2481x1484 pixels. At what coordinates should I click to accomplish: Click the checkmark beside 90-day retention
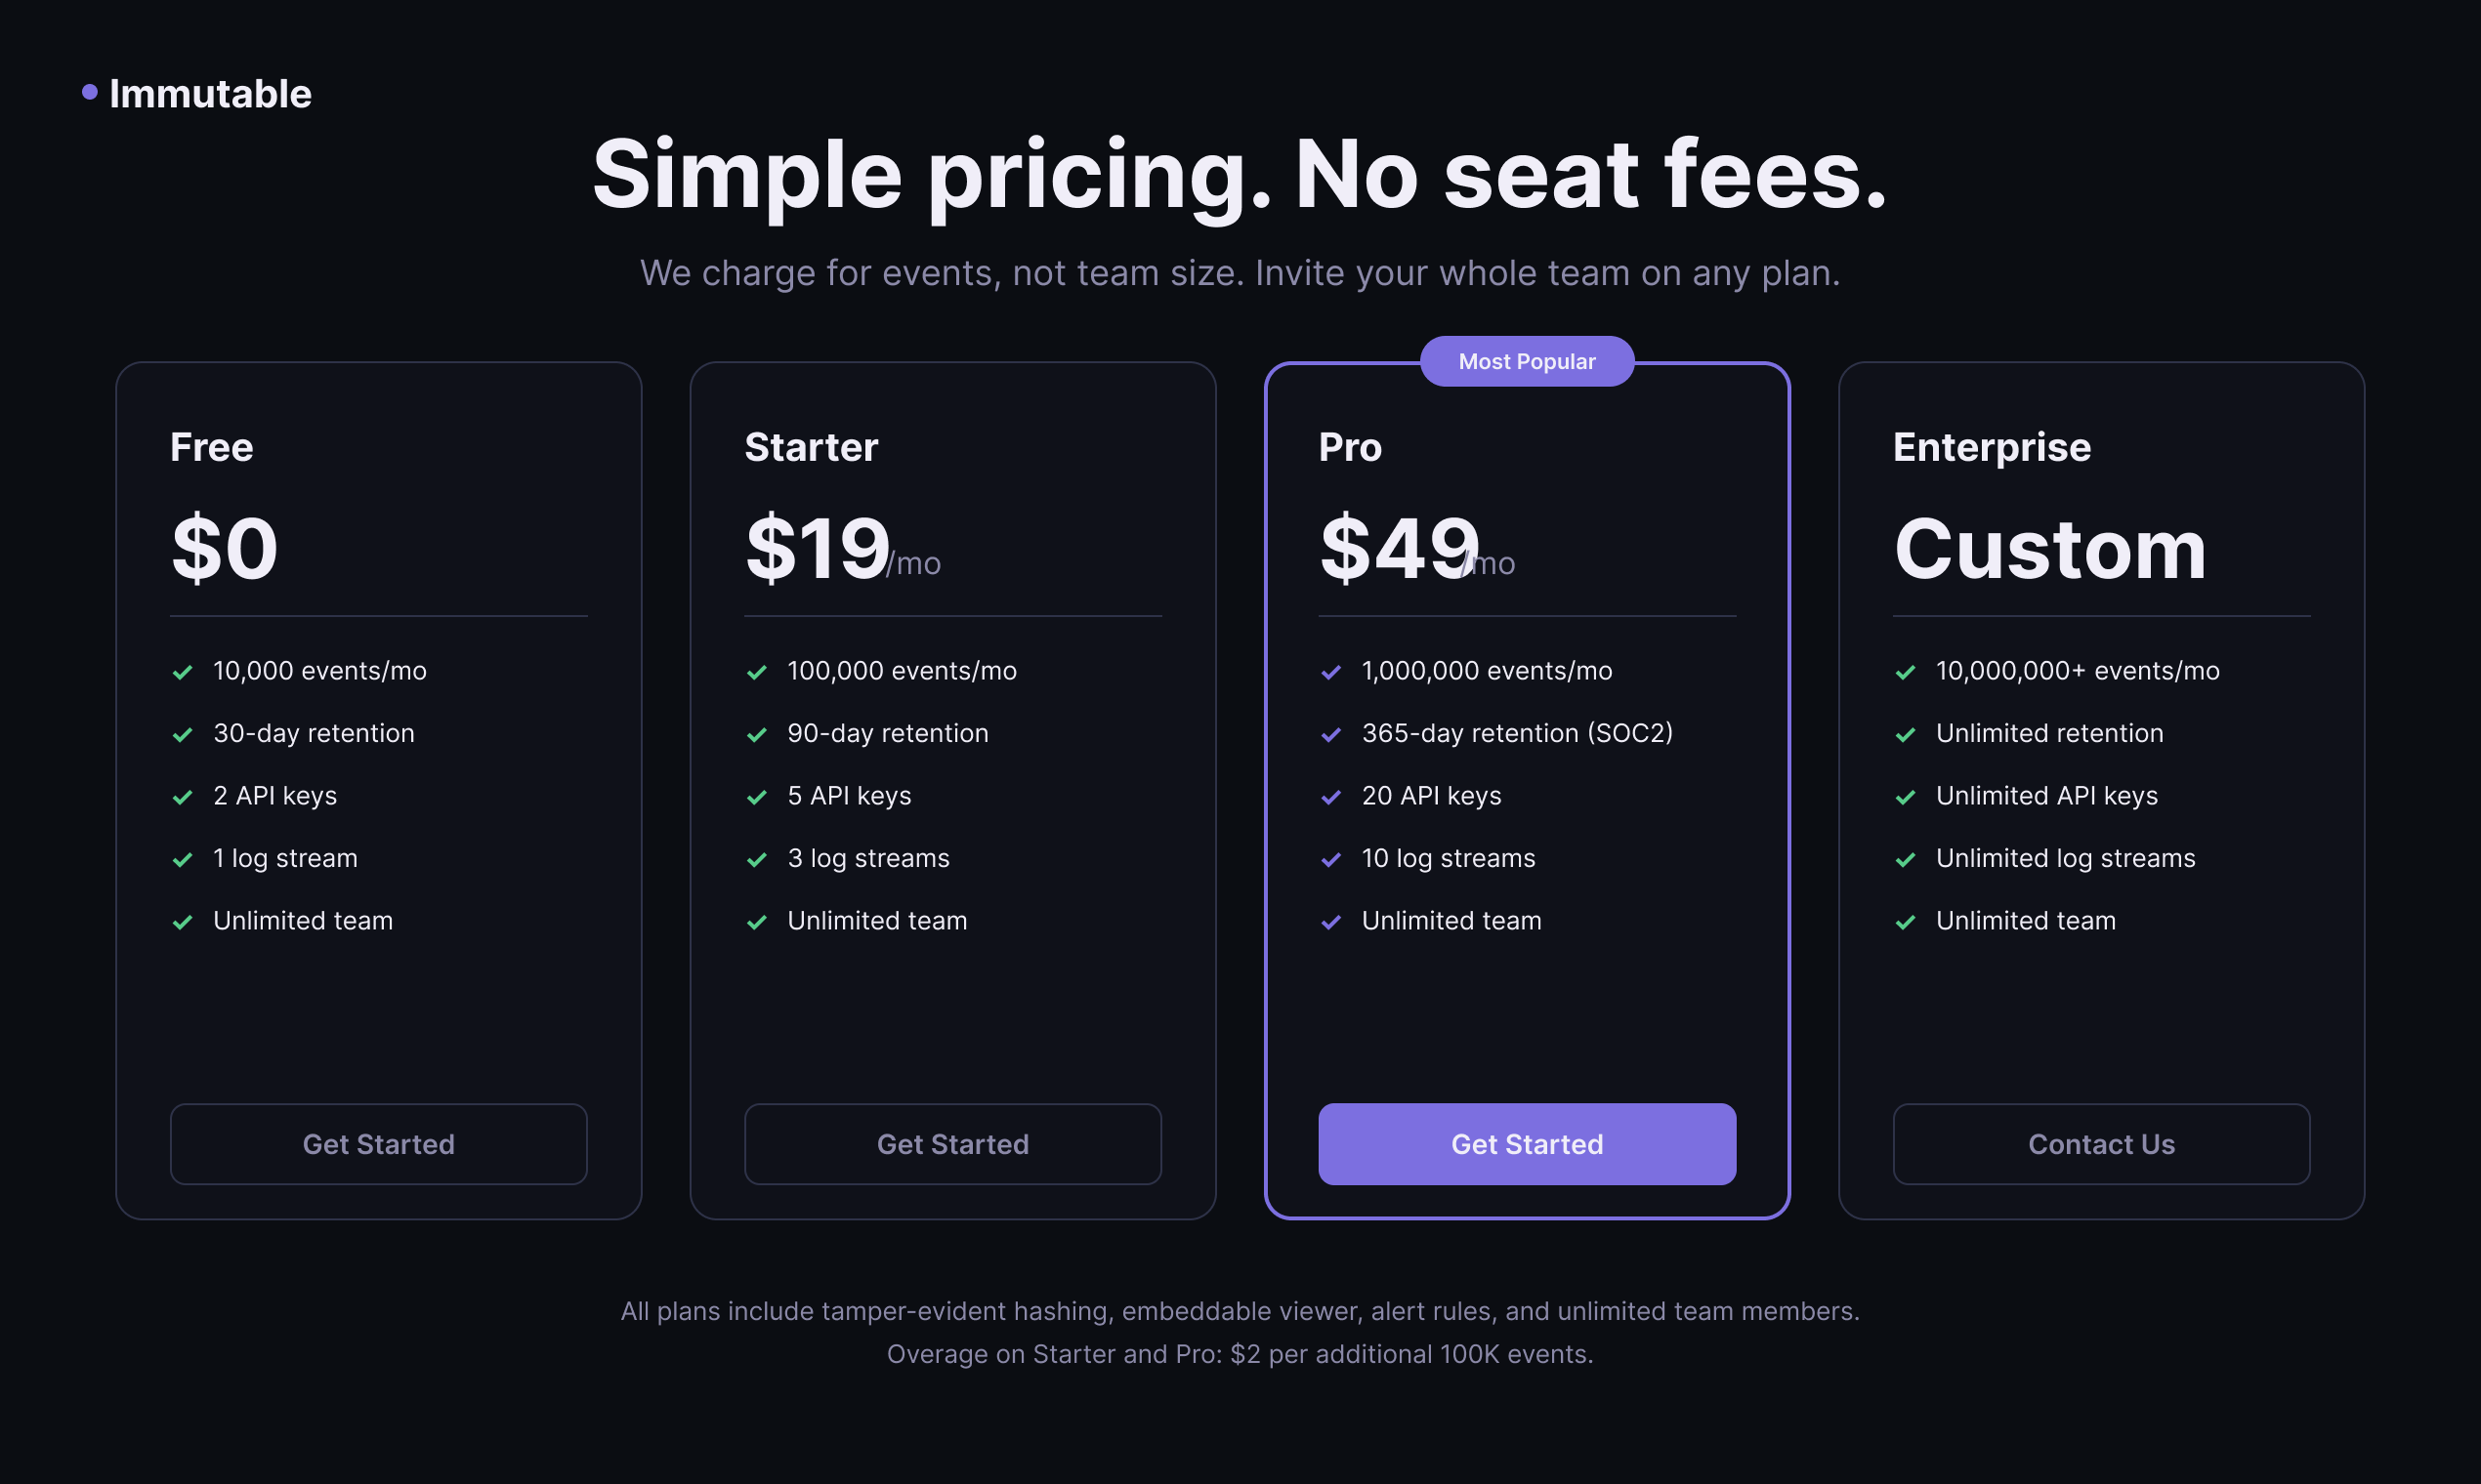tap(756, 735)
